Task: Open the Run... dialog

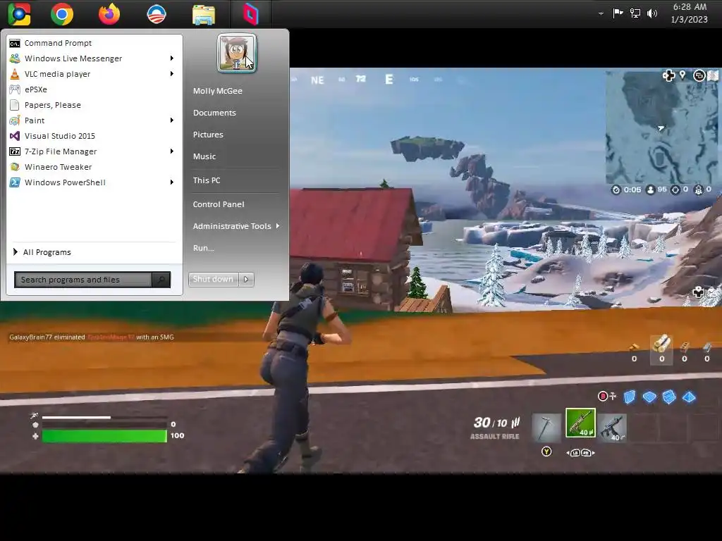Action: tap(204, 248)
